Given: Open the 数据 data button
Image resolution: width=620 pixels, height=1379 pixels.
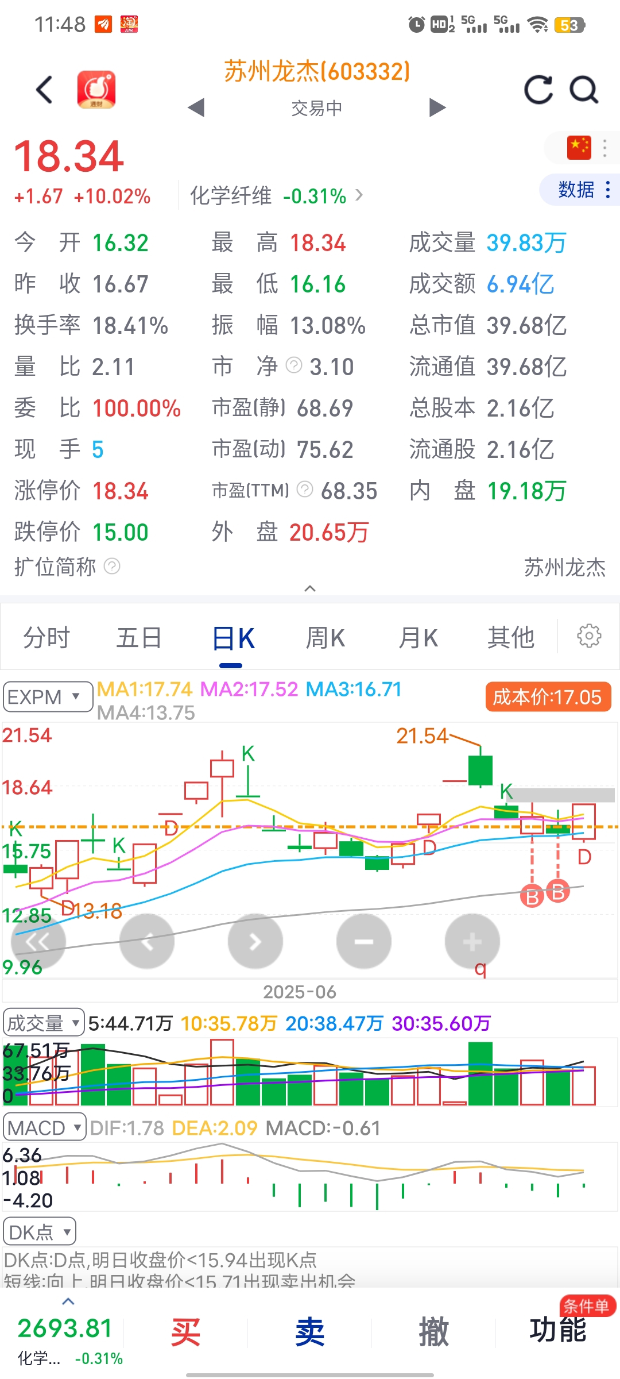Looking at the screenshot, I should [x=580, y=189].
